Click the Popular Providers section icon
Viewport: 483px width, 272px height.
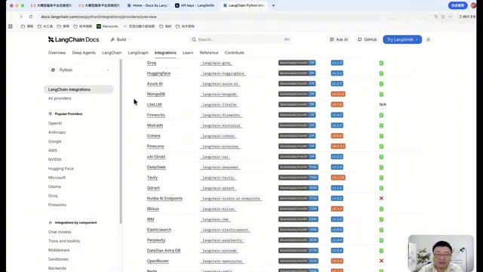[51, 114]
